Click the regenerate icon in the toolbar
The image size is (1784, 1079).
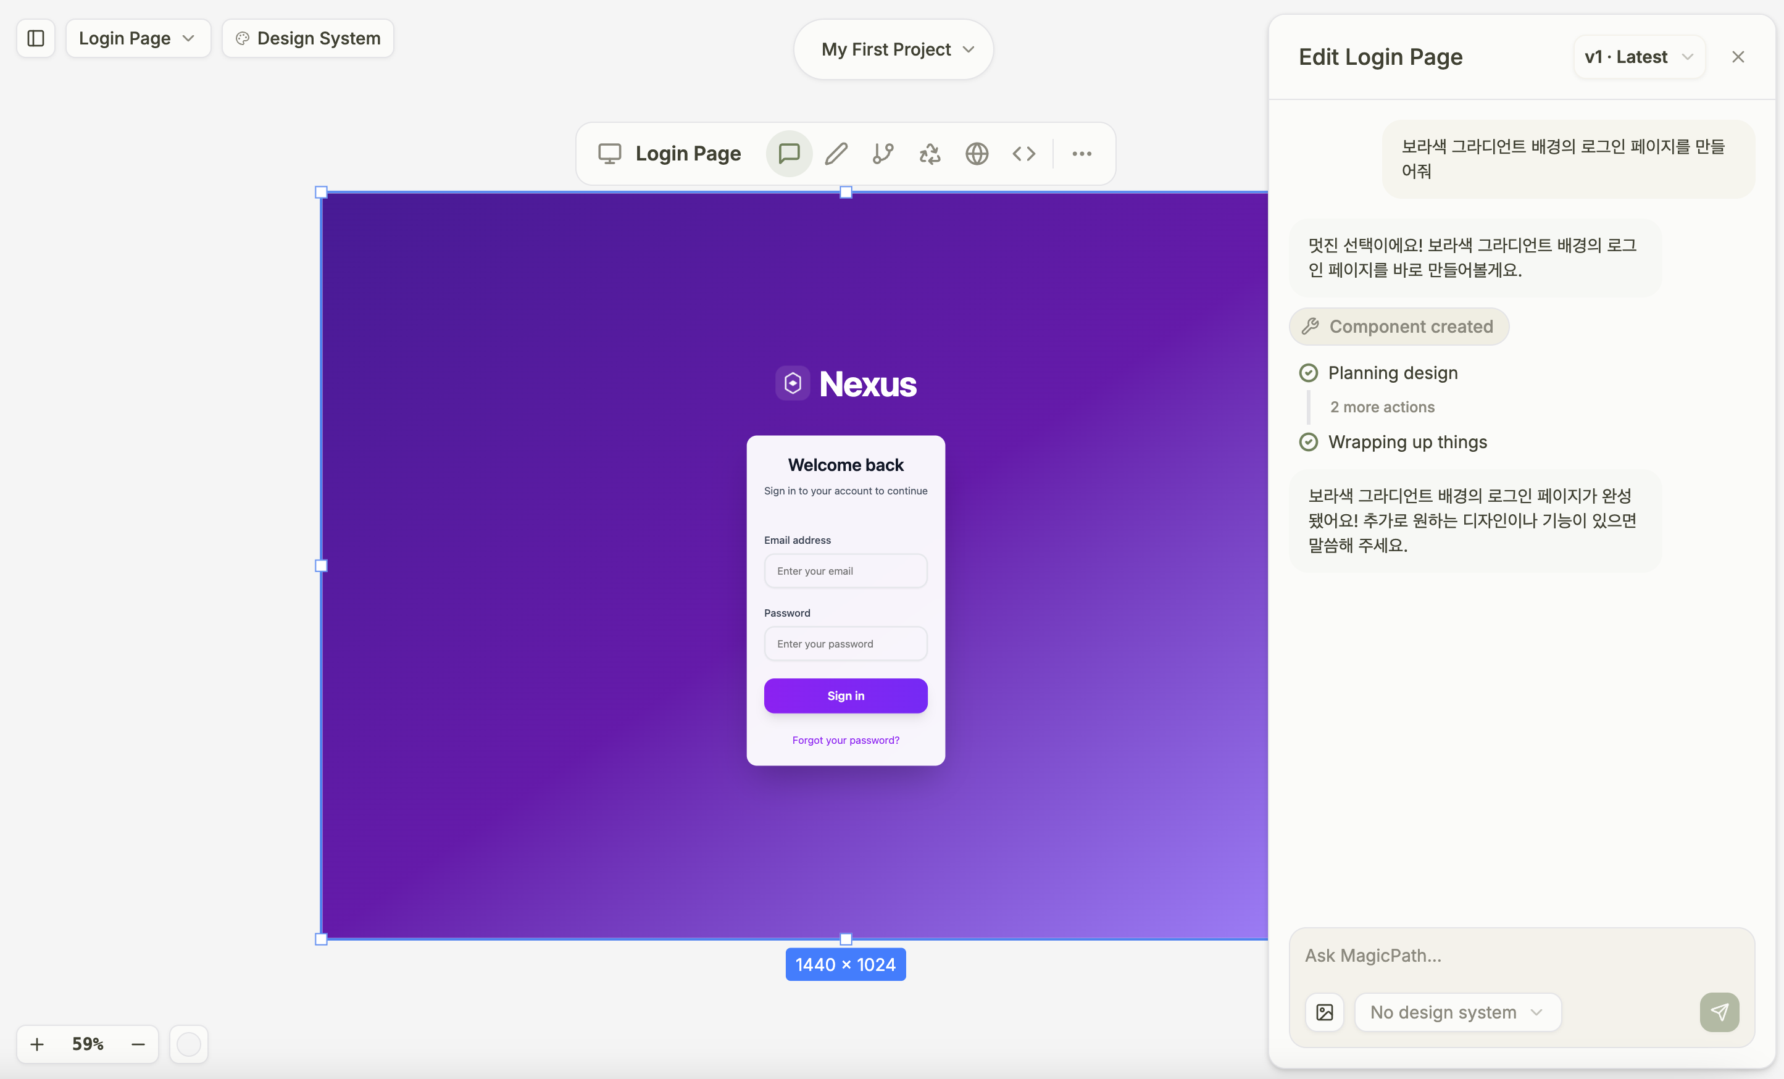point(929,154)
